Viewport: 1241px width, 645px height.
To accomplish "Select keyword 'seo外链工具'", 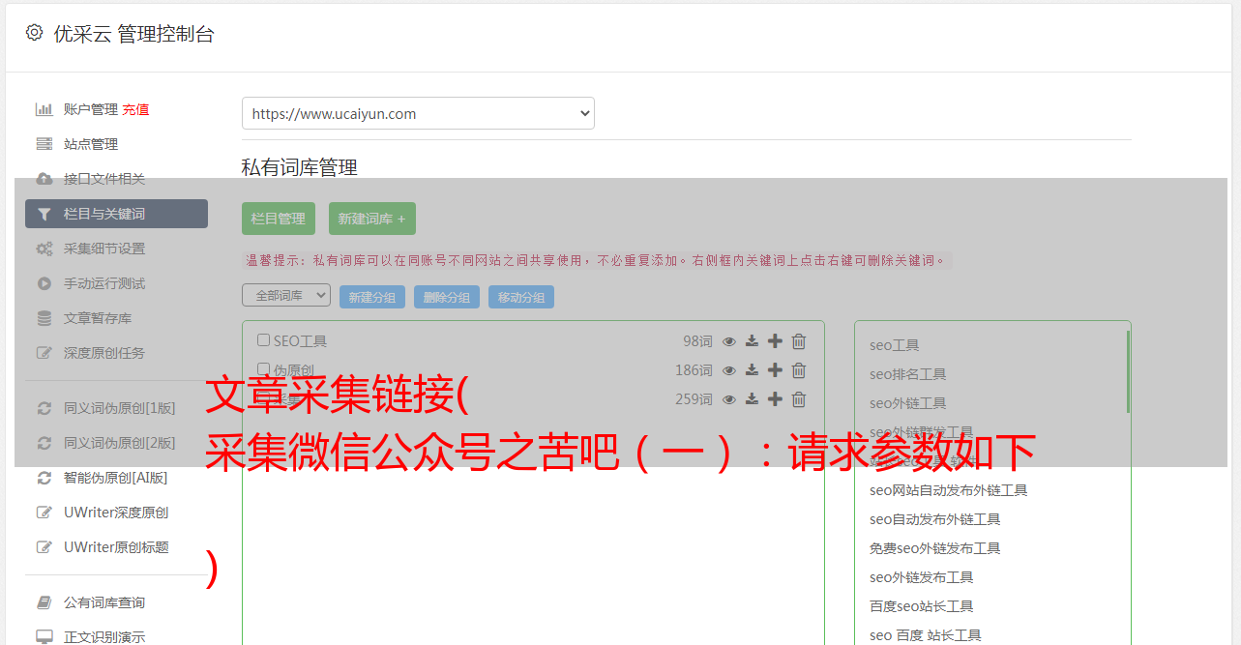I will pos(908,403).
